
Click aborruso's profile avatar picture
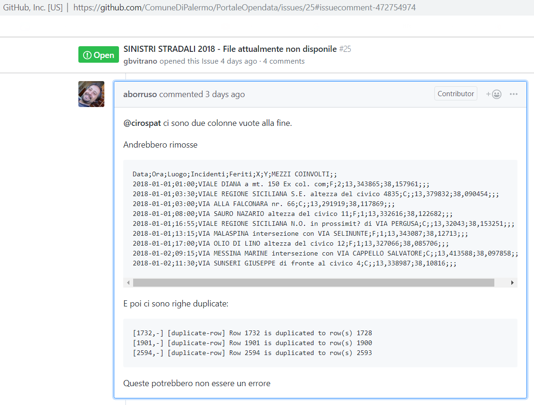tap(91, 94)
